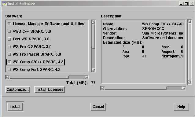Cancel the software installation dialog
The width and height of the screenshot is (195, 117).
(98, 107)
